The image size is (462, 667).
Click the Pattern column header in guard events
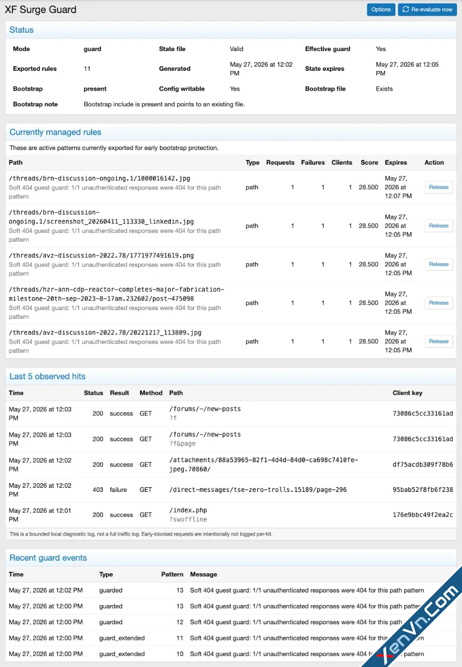[172, 574]
